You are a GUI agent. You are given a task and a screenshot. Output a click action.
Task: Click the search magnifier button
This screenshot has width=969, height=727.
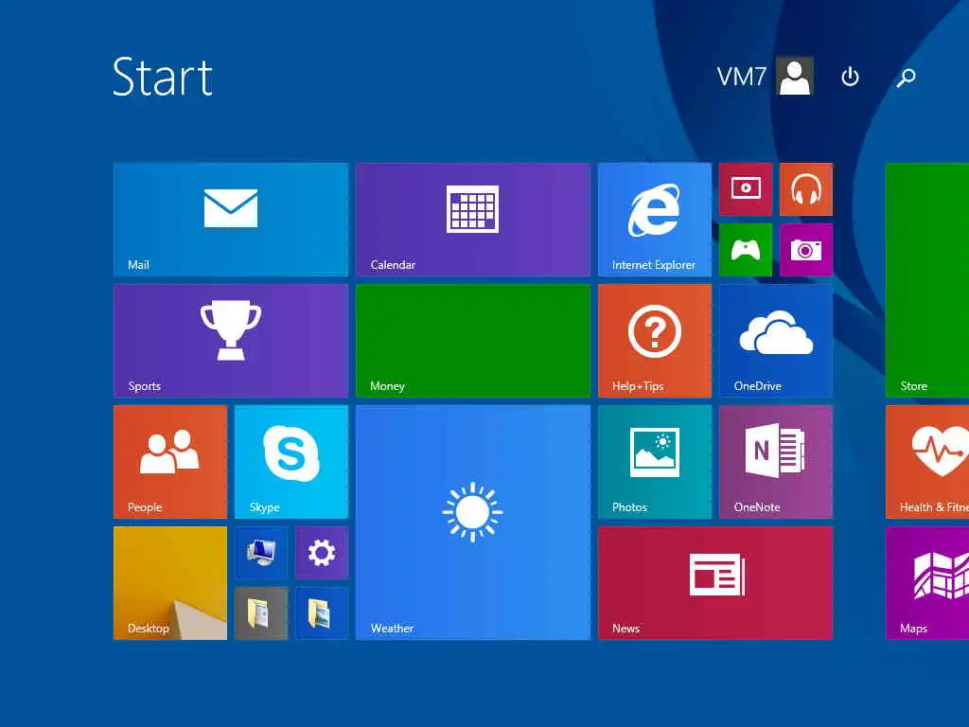pos(906,78)
